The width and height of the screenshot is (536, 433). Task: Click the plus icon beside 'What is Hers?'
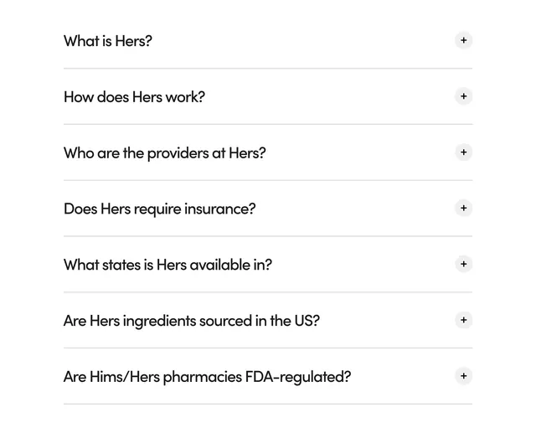463,40
